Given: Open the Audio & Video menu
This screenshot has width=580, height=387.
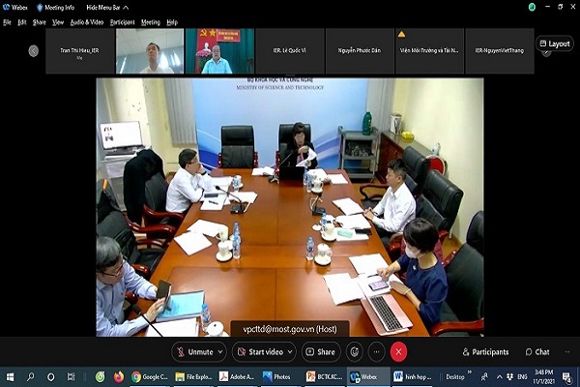Looking at the screenshot, I should tap(87, 22).
